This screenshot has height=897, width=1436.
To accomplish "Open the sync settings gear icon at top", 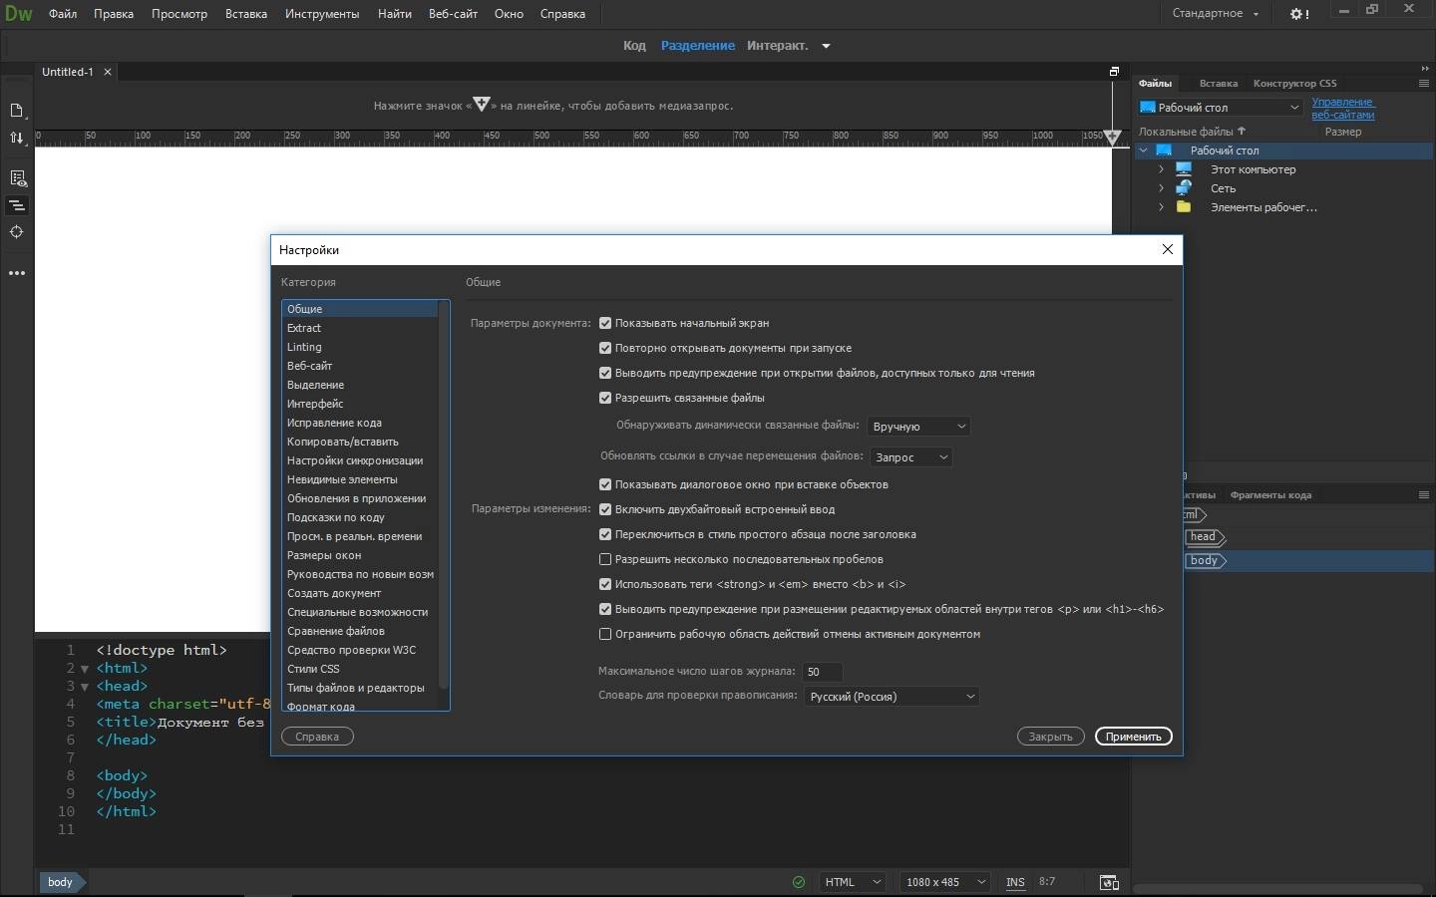I will (x=1299, y=14).
